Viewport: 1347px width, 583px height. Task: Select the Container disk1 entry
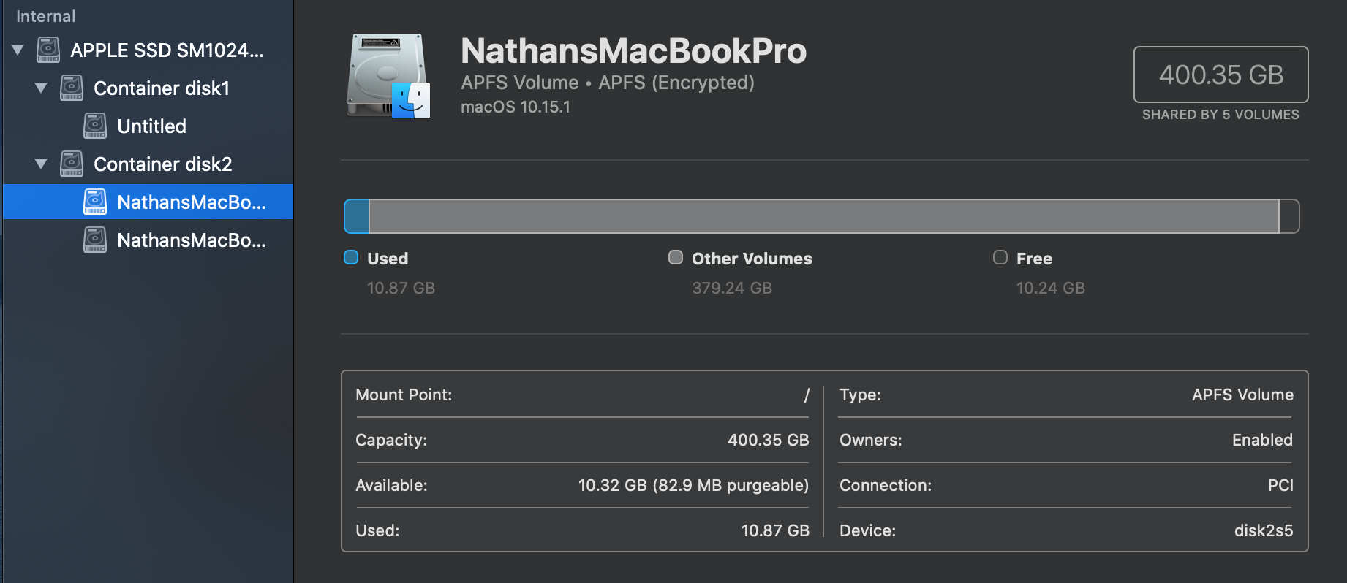pyautogui.click(x=162, y=88)
